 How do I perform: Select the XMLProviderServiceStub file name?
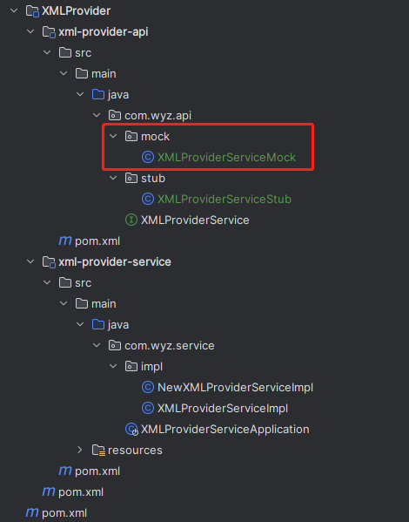[x=225, y=199]
